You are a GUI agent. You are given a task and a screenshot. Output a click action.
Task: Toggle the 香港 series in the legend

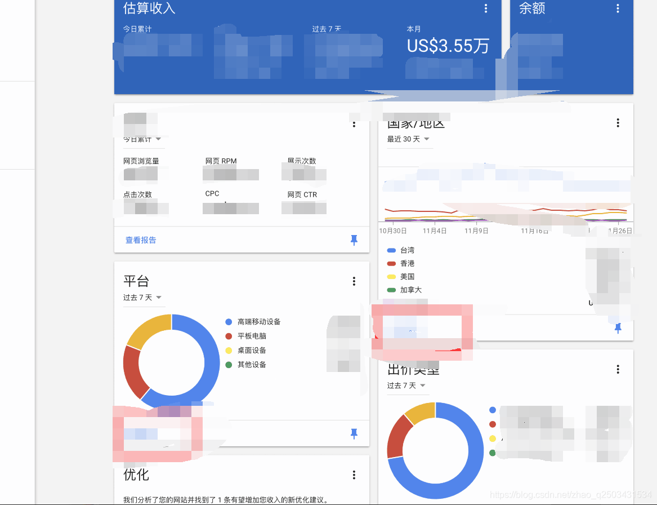click(407, 263)
